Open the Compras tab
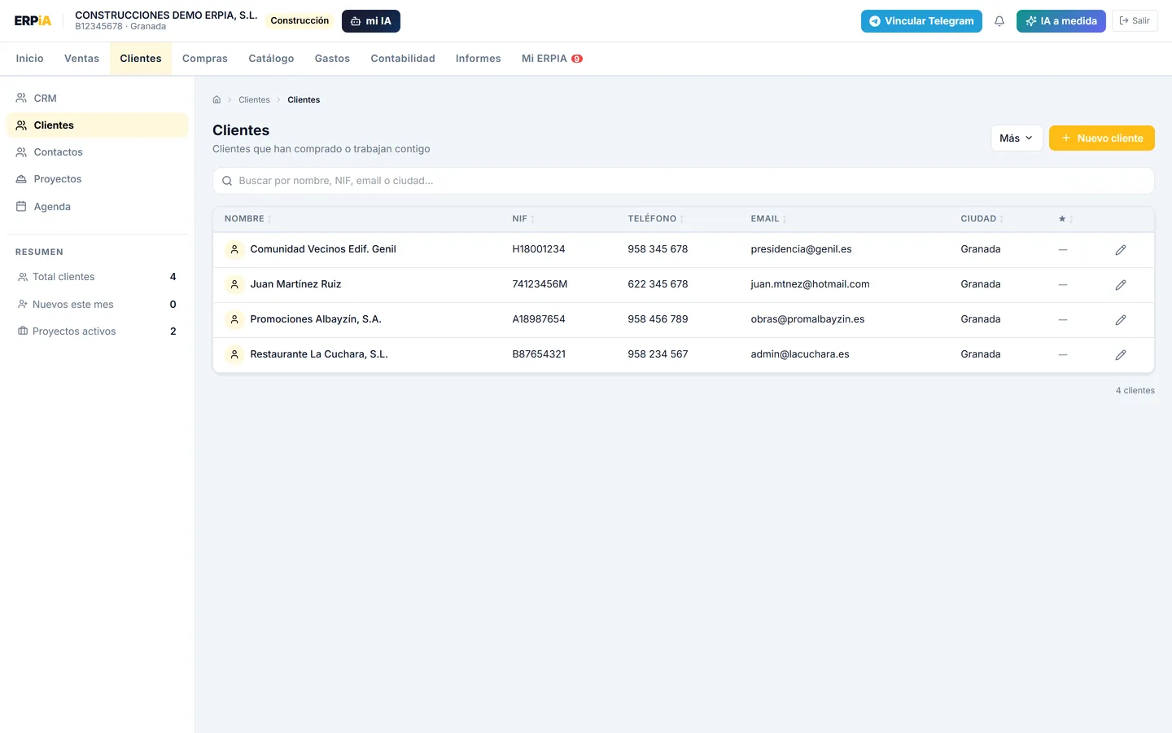1172x733 pixels. pyautogui.click(x=205, y=59)
